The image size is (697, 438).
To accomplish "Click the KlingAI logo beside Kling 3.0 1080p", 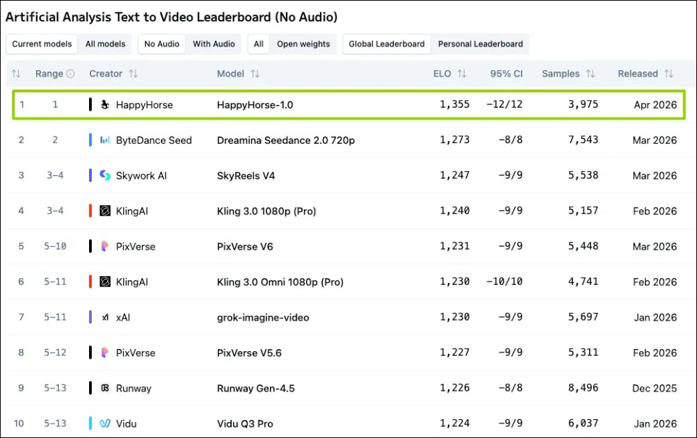I will [x=105, y=211].
